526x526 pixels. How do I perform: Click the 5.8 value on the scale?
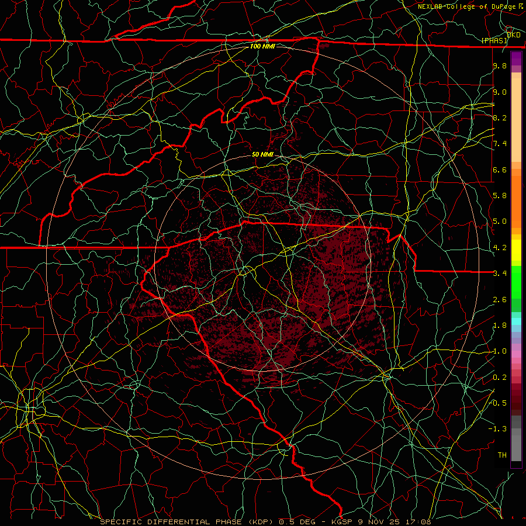tap(500, 195)
